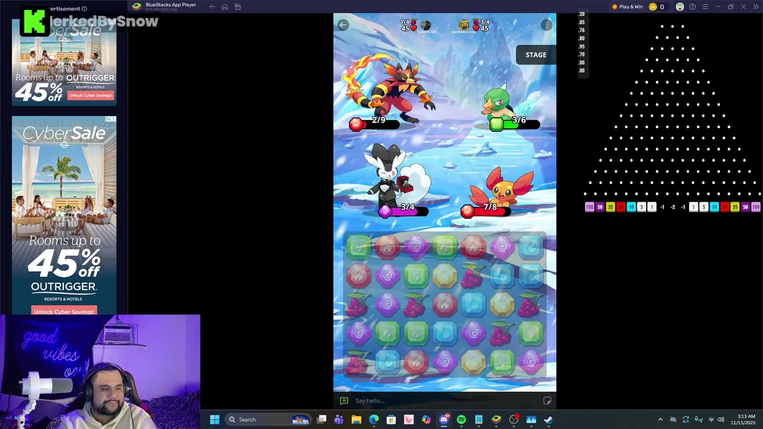Open Task View from the taskbar
The height and width of the screenshot is (429, 763).
click(321, 419)
